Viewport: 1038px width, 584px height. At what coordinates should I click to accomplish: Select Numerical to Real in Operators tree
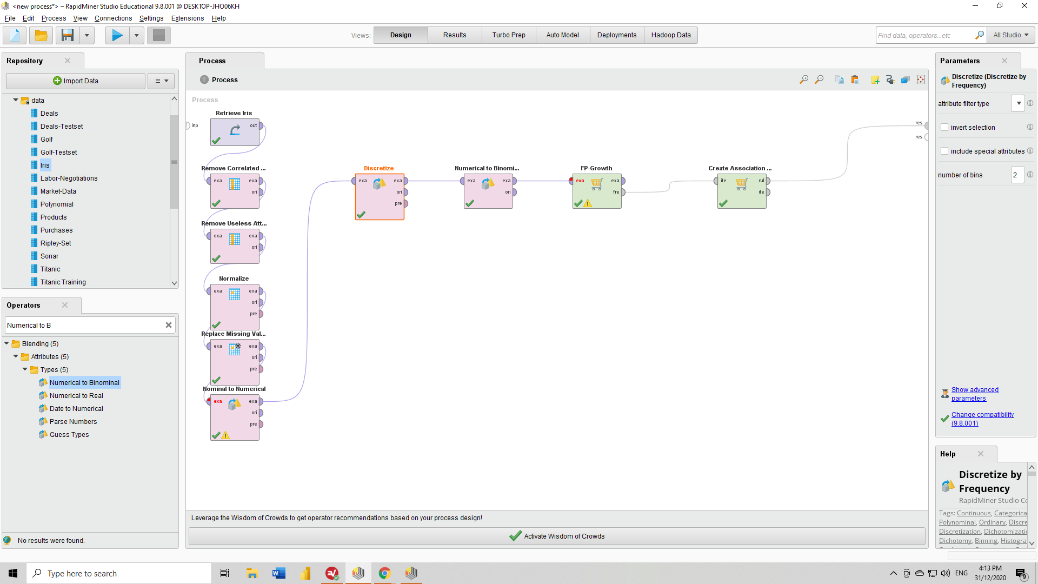click(76, 396)
